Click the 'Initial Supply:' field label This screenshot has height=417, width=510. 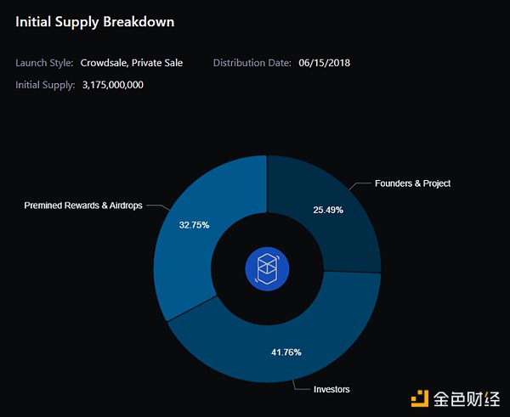click(46, 85)
